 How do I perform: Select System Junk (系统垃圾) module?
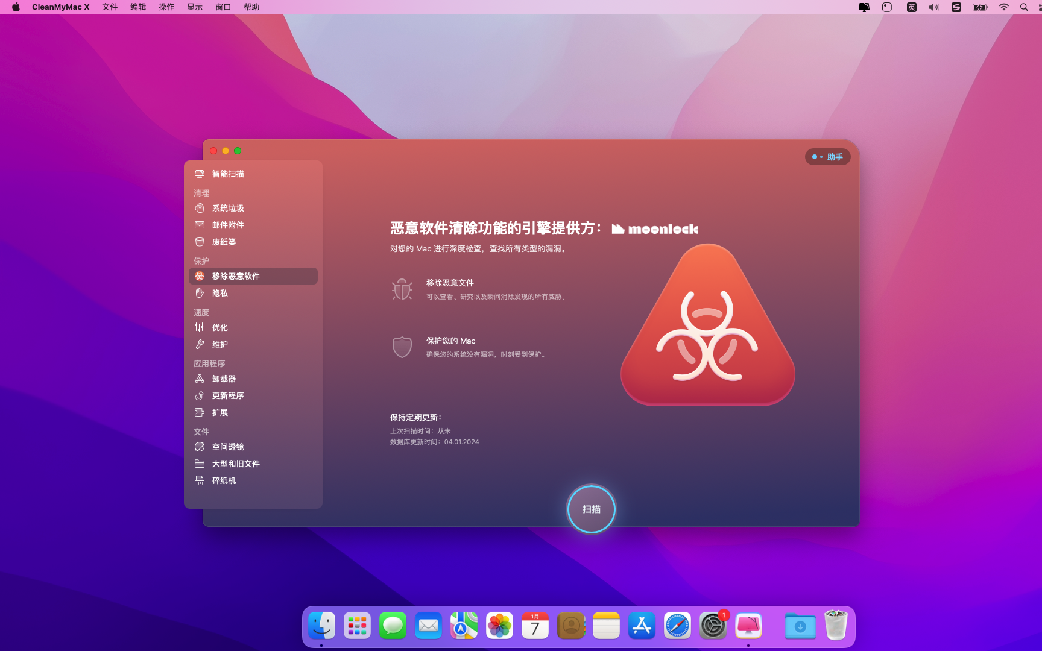pyautogui.click(x=227, y=208)
